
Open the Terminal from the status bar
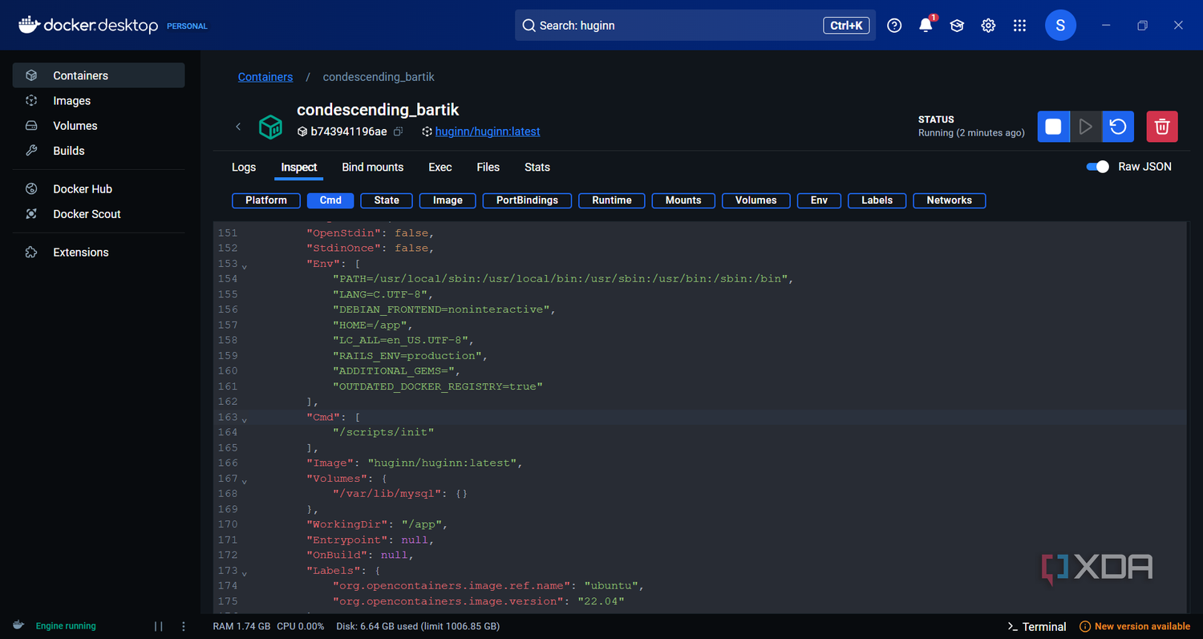tap(1036, 626)
